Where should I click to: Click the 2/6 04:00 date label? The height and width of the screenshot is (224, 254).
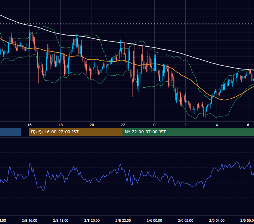coord(217,220)
